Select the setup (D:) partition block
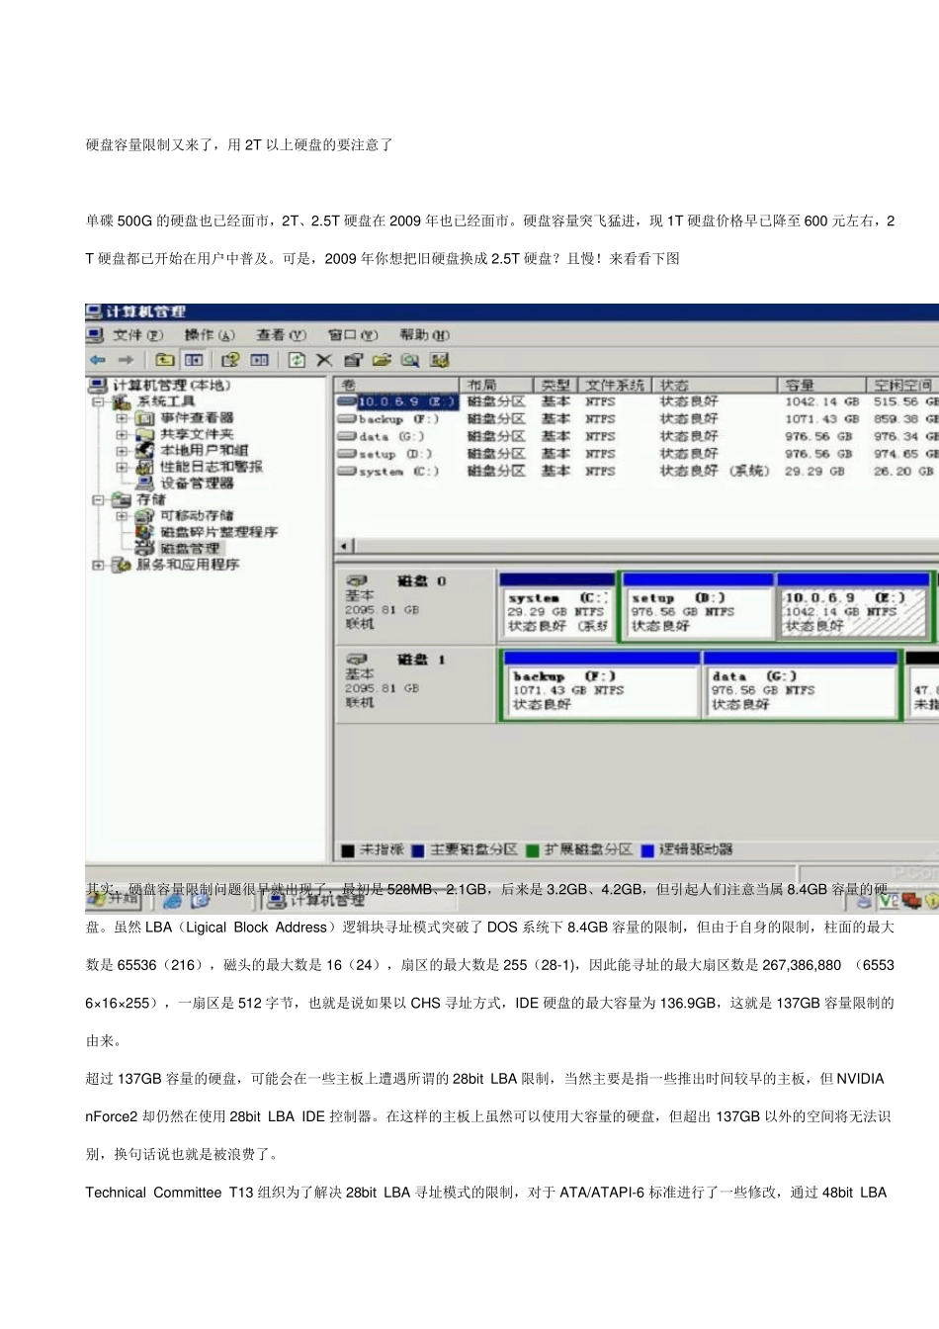939x1329 pixels. 698,605
